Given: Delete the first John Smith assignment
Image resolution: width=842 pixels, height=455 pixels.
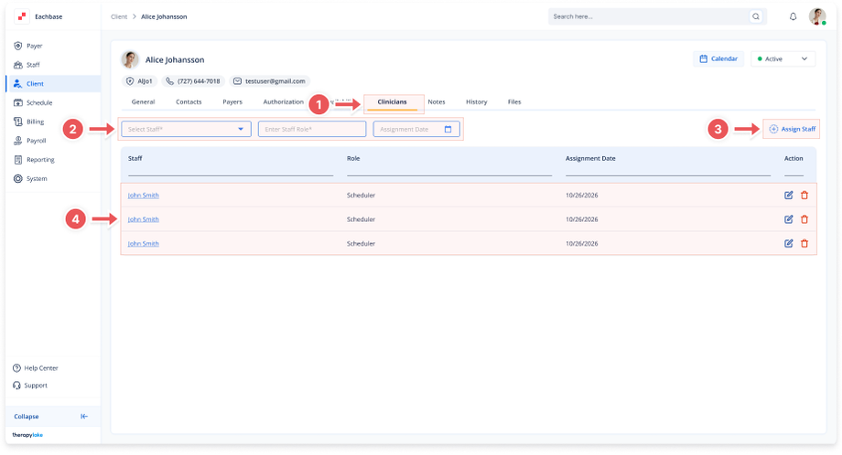Looking at the screenshot, I should coord(804,195).
